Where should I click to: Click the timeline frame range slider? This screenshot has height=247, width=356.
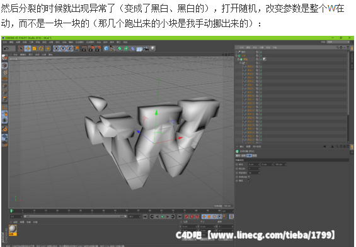(x=75, y=217)
